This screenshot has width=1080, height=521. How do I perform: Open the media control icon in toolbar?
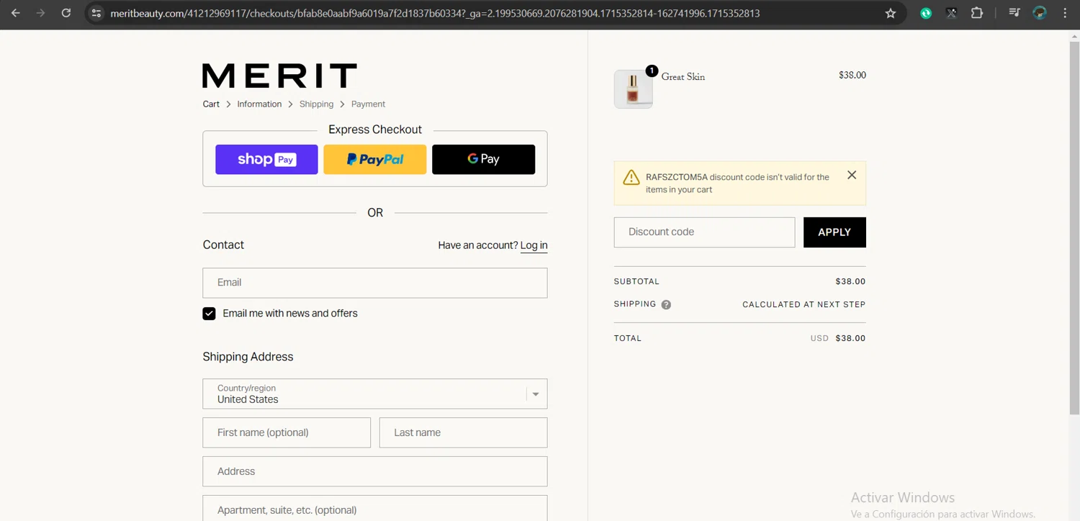[1014, 13]
